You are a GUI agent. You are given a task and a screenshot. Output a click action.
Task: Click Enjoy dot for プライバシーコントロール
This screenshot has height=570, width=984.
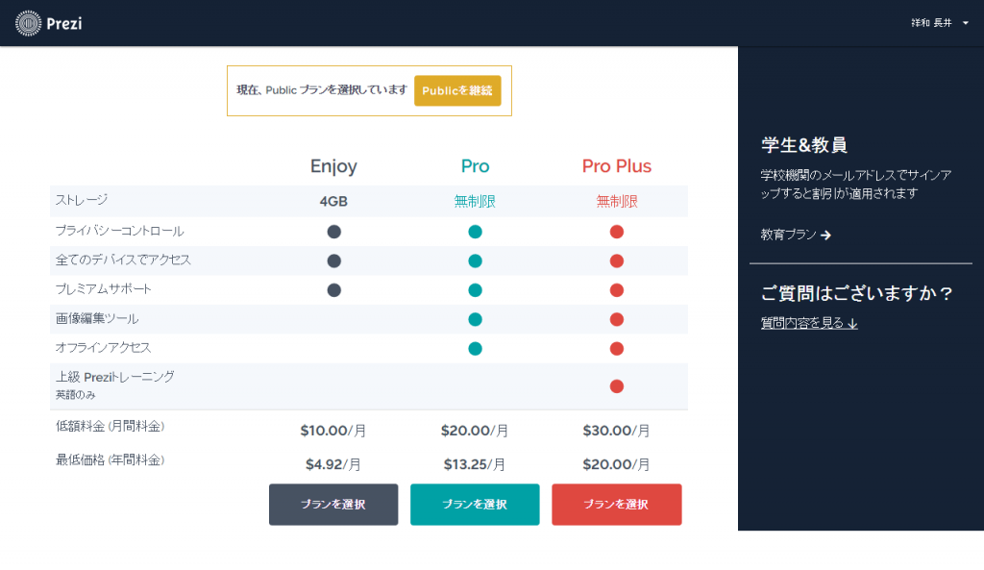(333, 232)
